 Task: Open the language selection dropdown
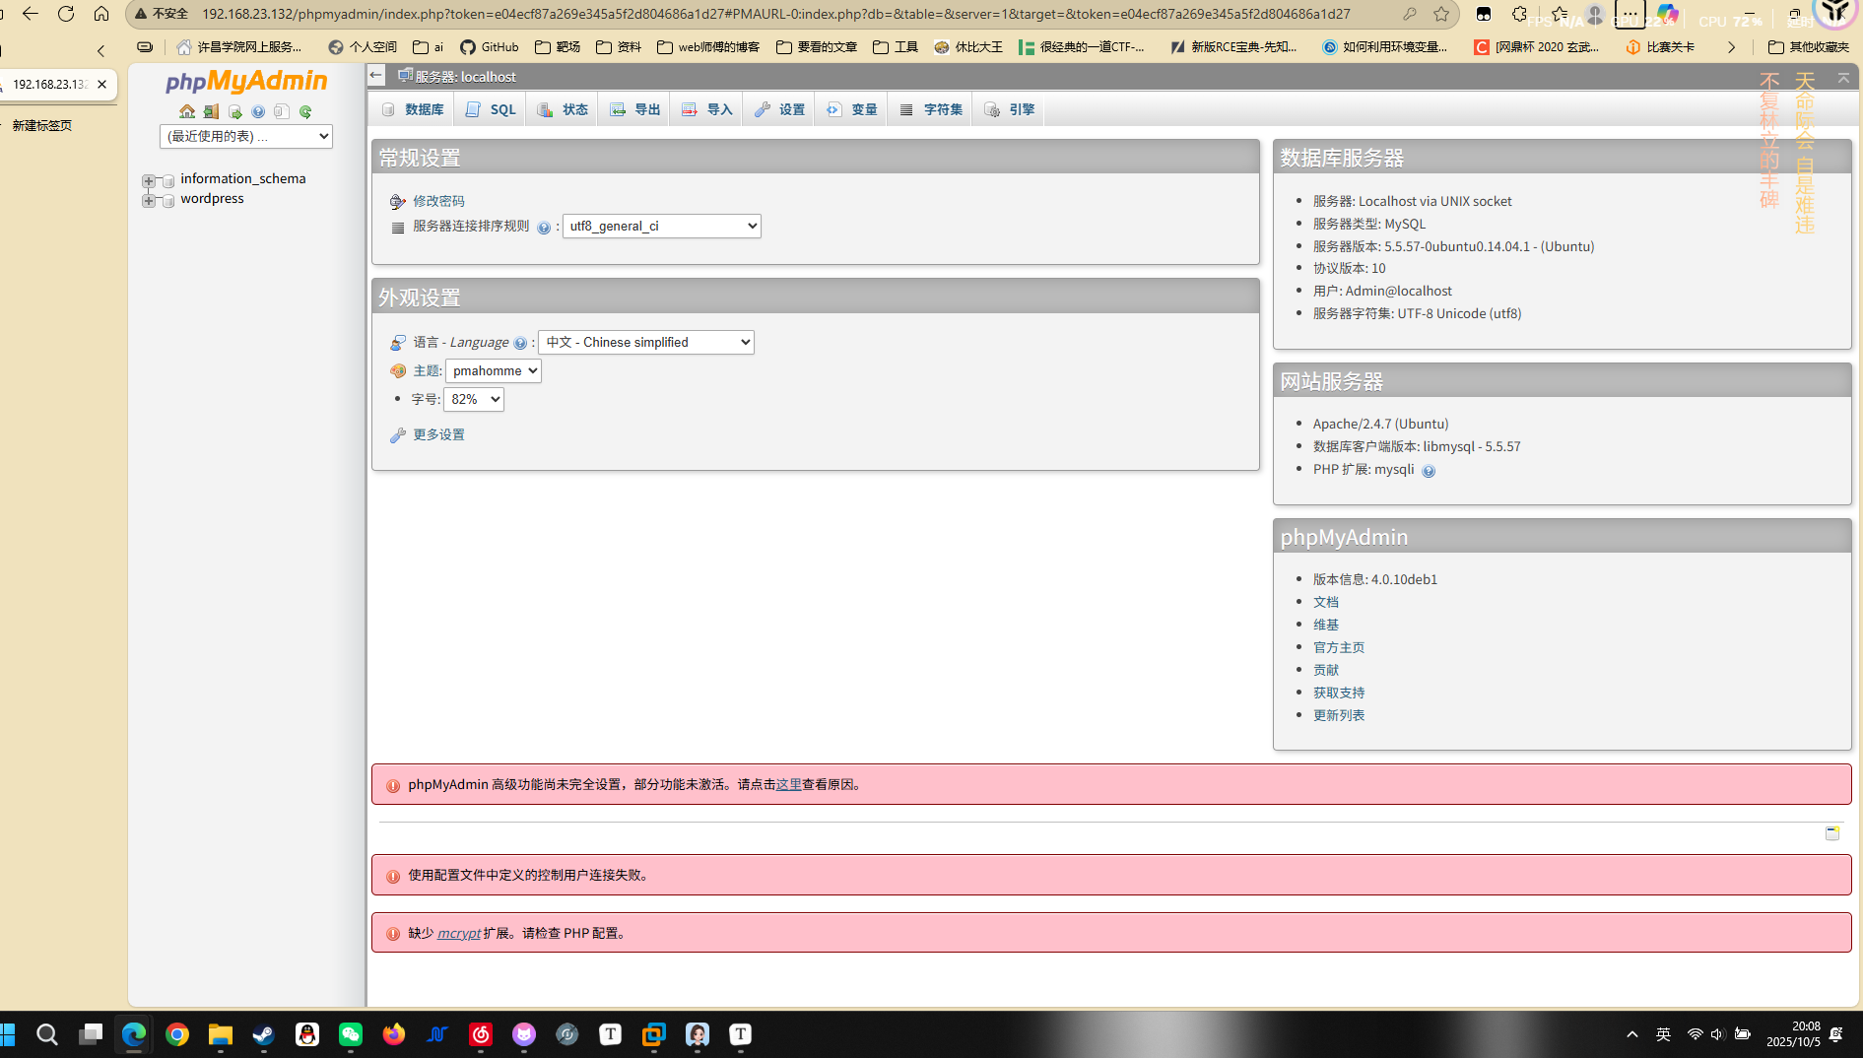(645, 342)
